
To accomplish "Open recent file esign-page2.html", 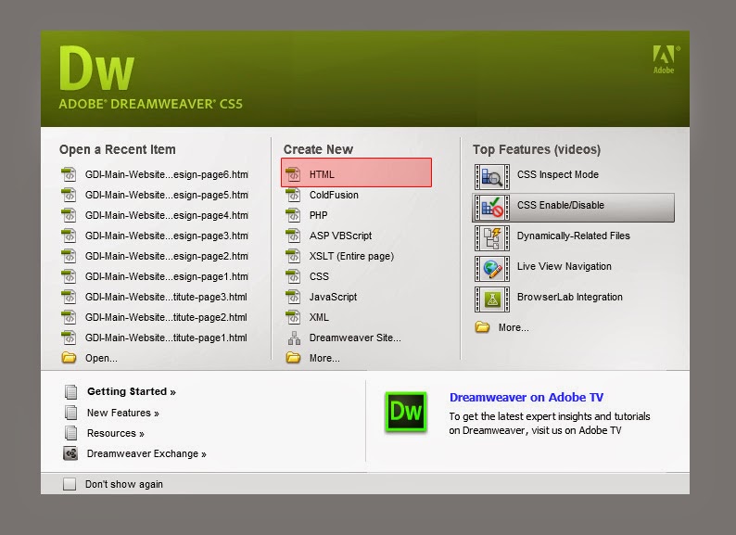I will (167, 256).
